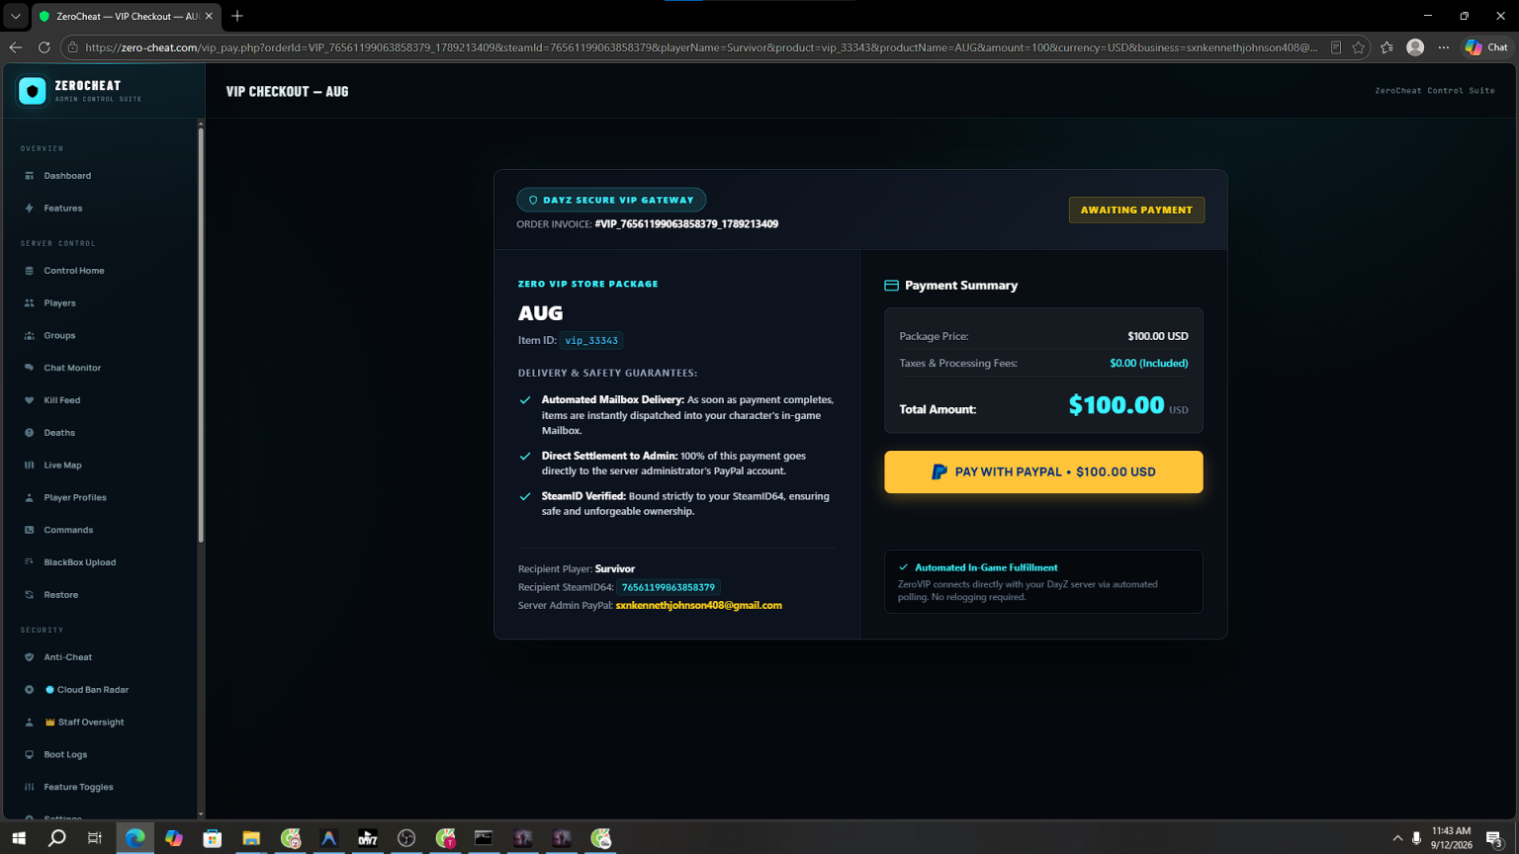Click the recipient SteamID64 value
This screenshot has width=1519, height=854.
pyautogui.click(x=669, y=587)
